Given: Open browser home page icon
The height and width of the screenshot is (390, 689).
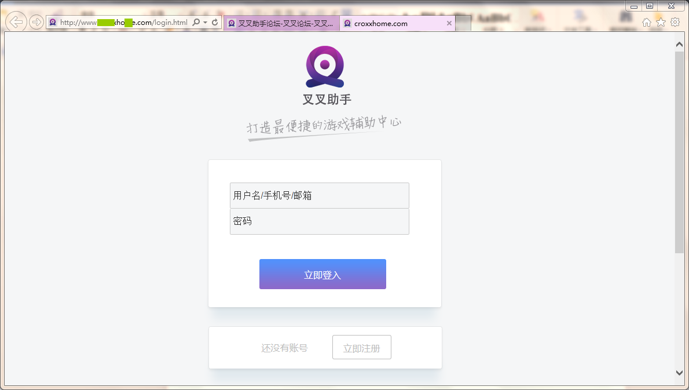Looking at the screenshot, I should tap(646, 23).
